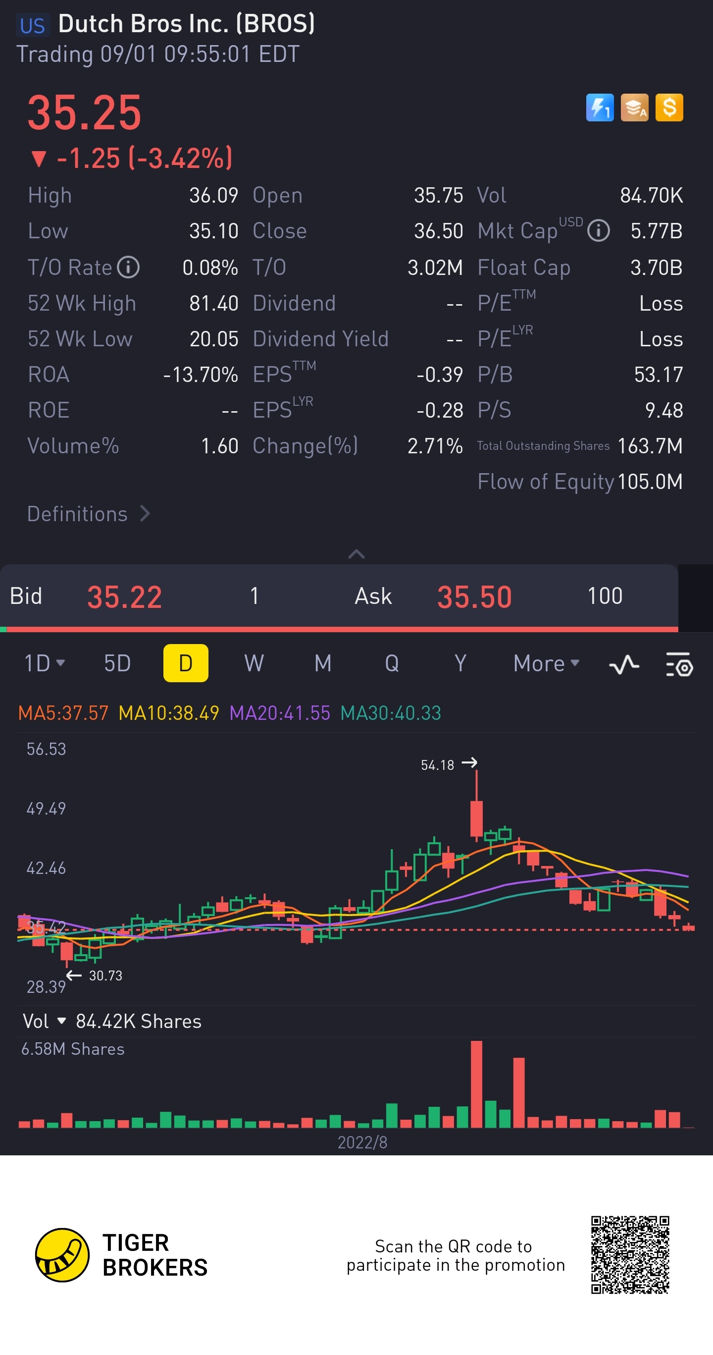This screenshot has width=713, height=1355.
Task: Switch to the Q quarterly chart tab
Action: (392, 663)
